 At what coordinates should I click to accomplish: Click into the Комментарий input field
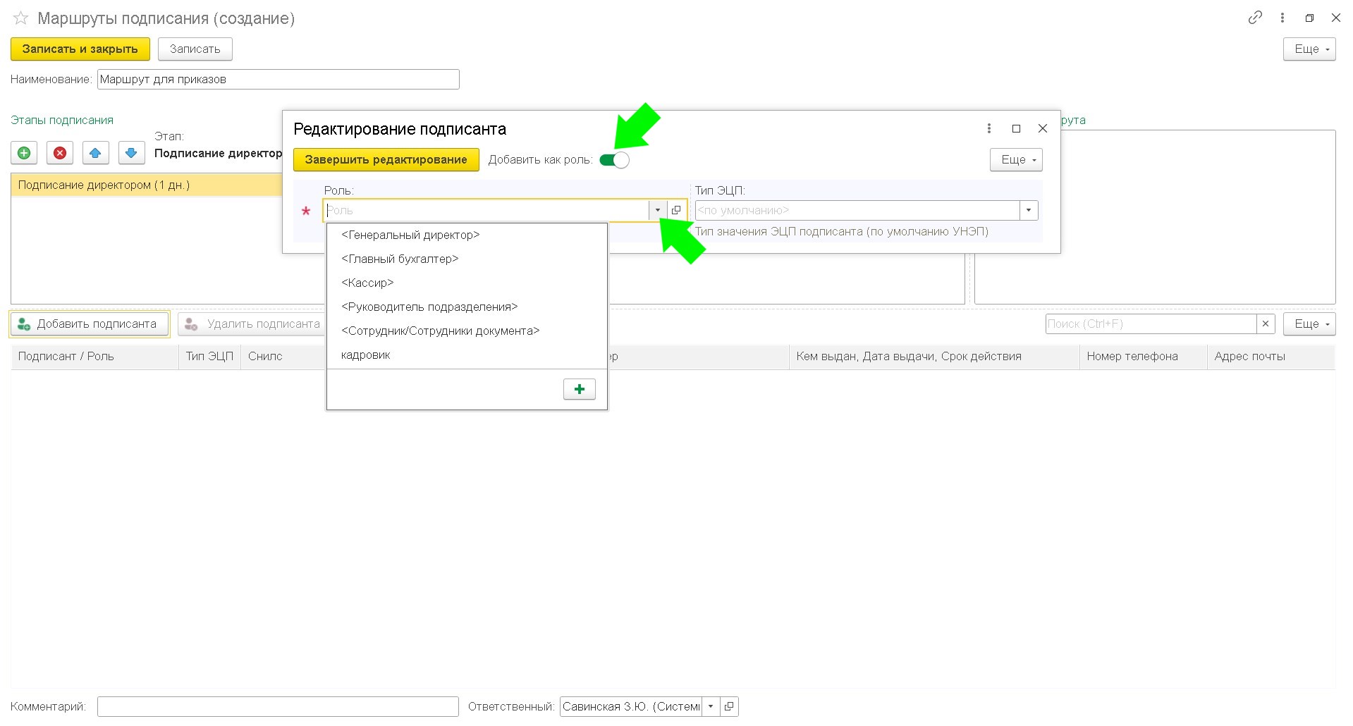(278, 706)
